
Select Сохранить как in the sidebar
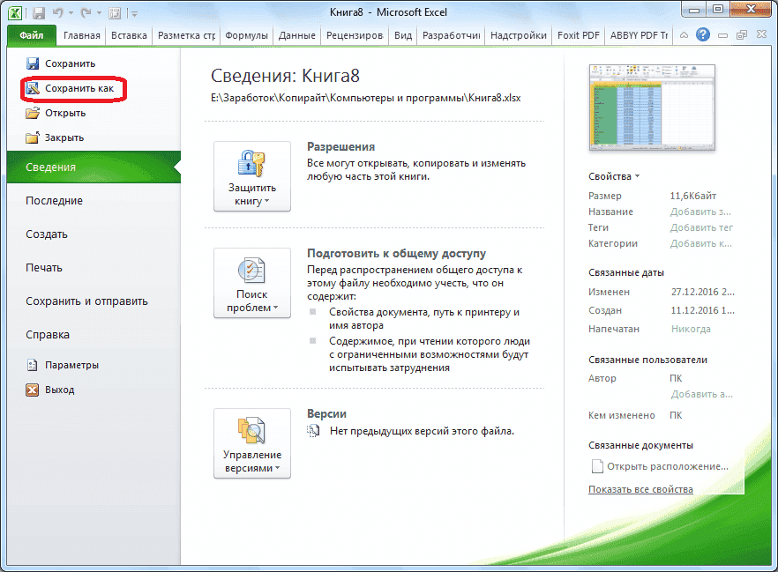coord(79,90)
